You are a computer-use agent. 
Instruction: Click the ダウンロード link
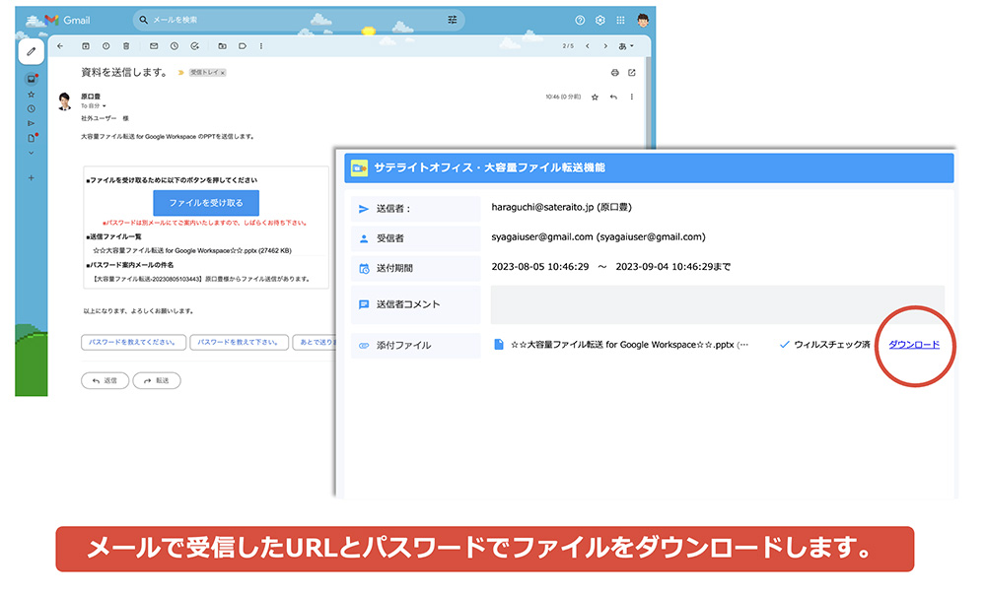point(914,344)
